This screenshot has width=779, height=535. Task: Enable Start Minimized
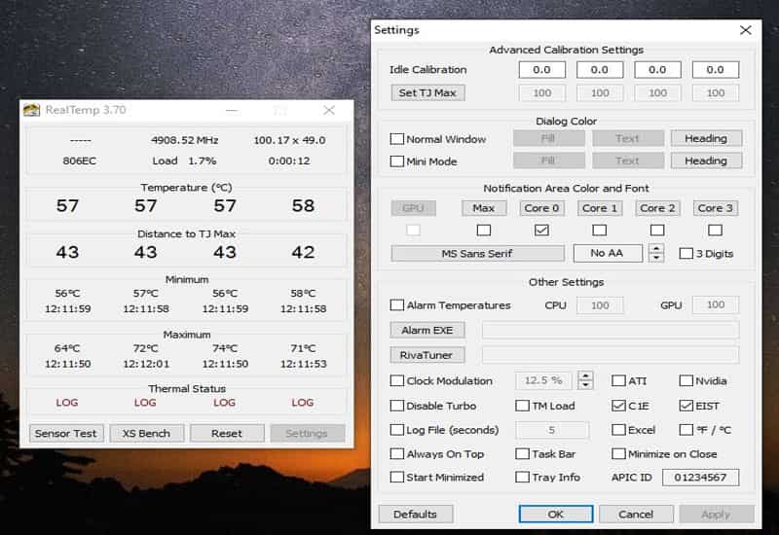pos(397,478)
